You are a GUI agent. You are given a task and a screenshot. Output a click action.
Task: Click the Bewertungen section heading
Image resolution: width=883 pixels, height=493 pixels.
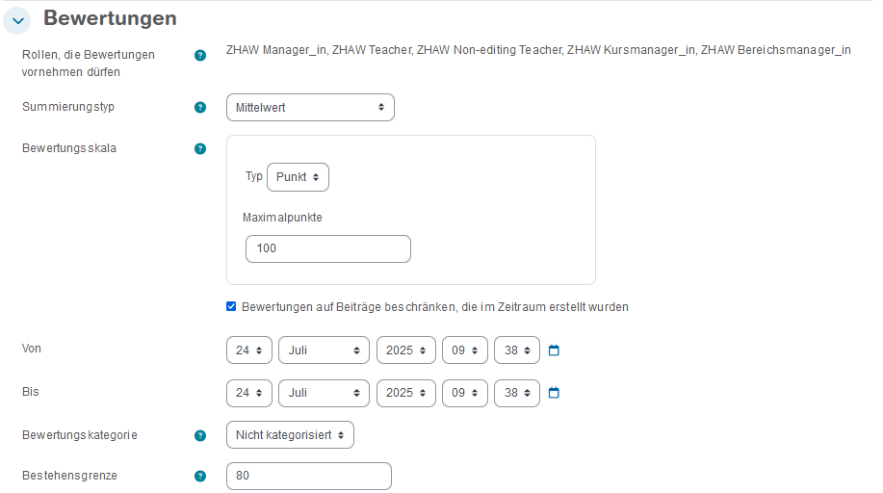(110, 18)
